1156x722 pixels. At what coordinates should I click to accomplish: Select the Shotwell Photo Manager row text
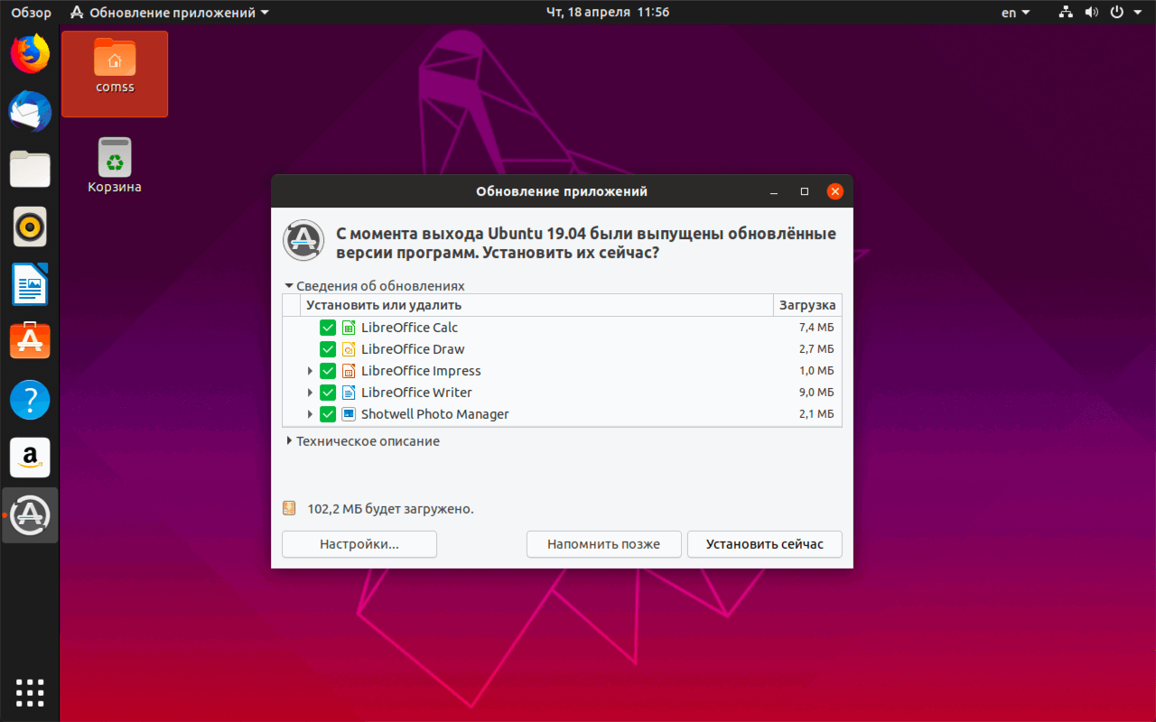tap(435, 414)
